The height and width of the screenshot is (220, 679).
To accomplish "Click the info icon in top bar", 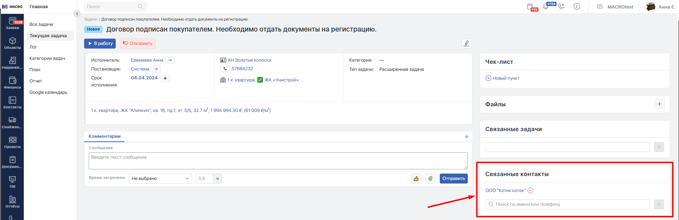I will point(577,7).
